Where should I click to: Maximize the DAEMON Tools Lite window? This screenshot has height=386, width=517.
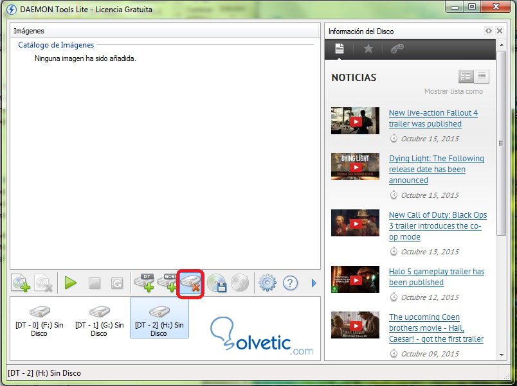click(x=472, y=7)
